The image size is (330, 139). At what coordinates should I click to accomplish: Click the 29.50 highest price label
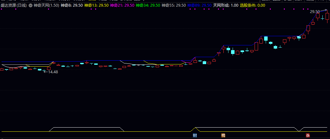point(315,12)
